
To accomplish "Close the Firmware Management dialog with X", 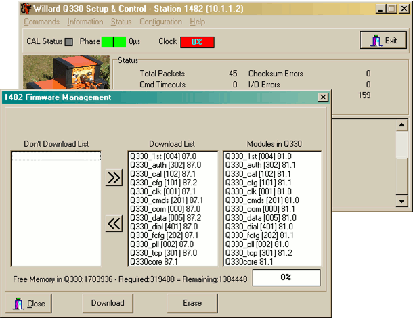I will (x=322, y=97).
